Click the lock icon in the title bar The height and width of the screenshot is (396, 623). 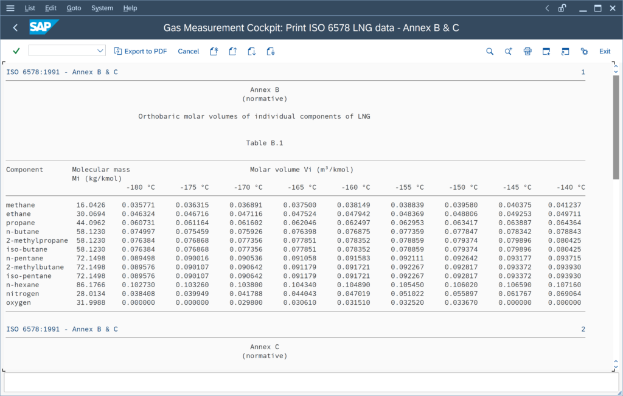coord(562,8)
